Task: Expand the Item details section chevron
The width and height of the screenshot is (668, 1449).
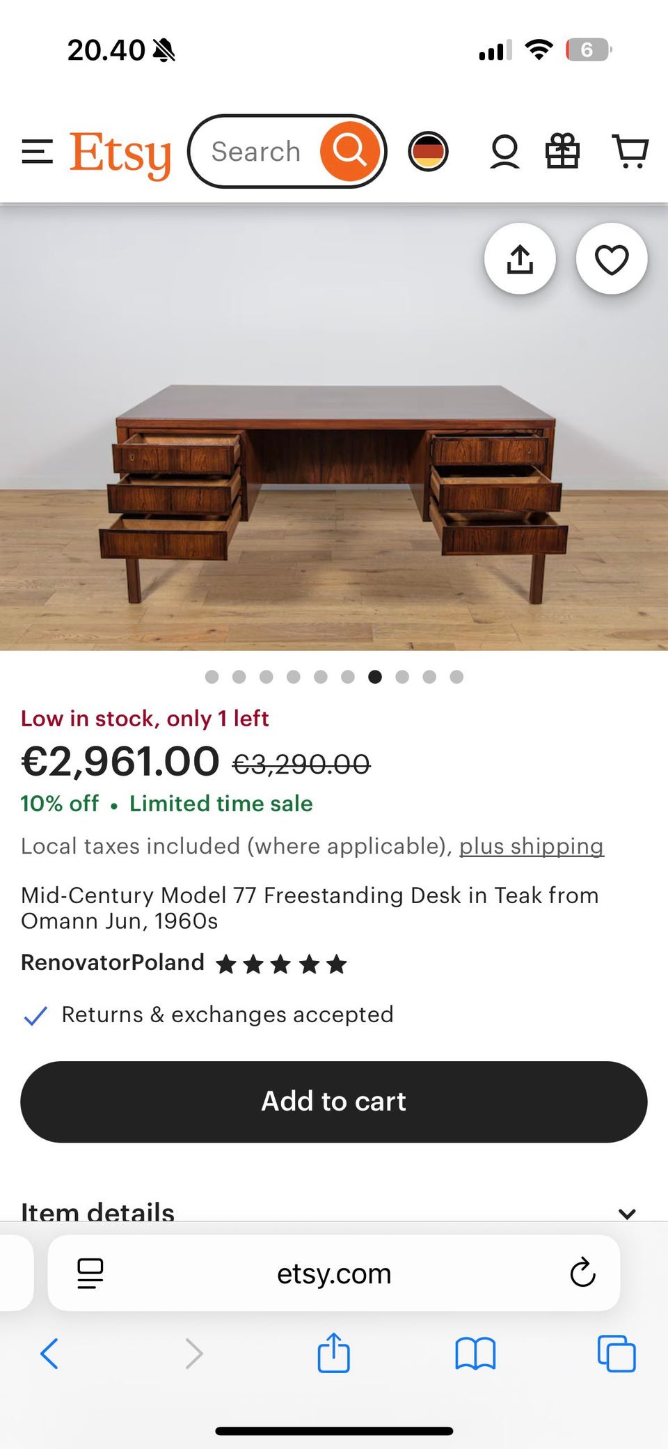Action: click(x=627, y=1214)
